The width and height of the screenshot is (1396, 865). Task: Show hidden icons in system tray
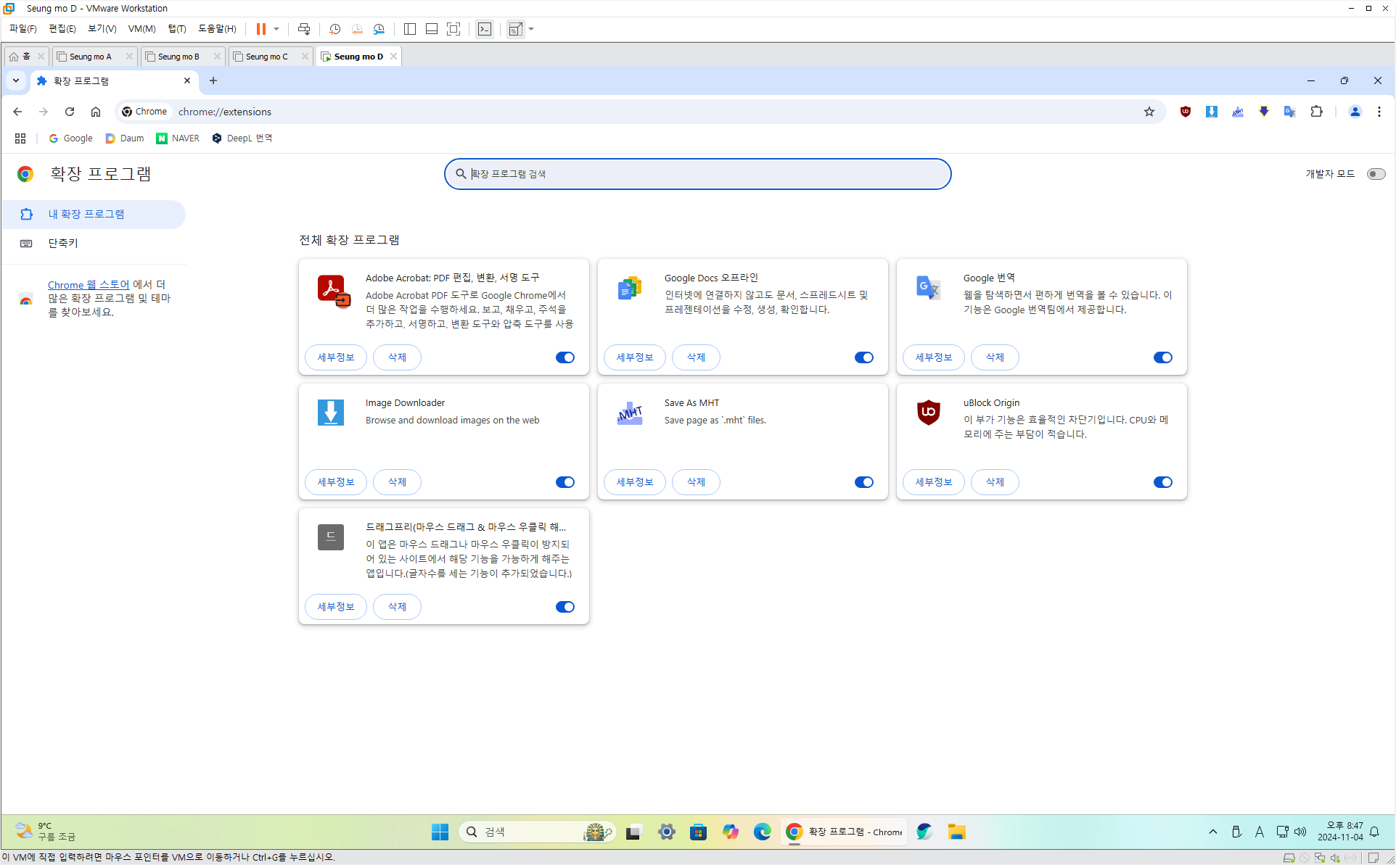click(1213, 832)
